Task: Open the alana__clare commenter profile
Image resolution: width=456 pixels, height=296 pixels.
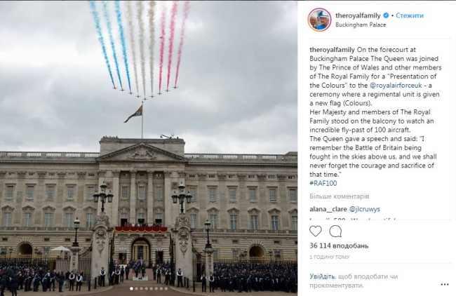Action: (x=328, y=209)
